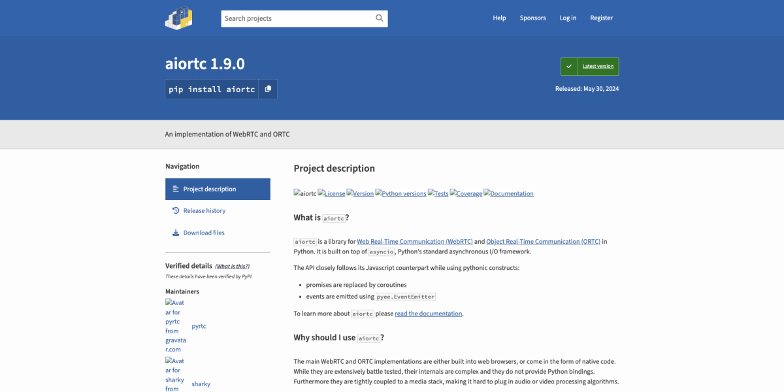Click the PyPI logo in the header

178,18
